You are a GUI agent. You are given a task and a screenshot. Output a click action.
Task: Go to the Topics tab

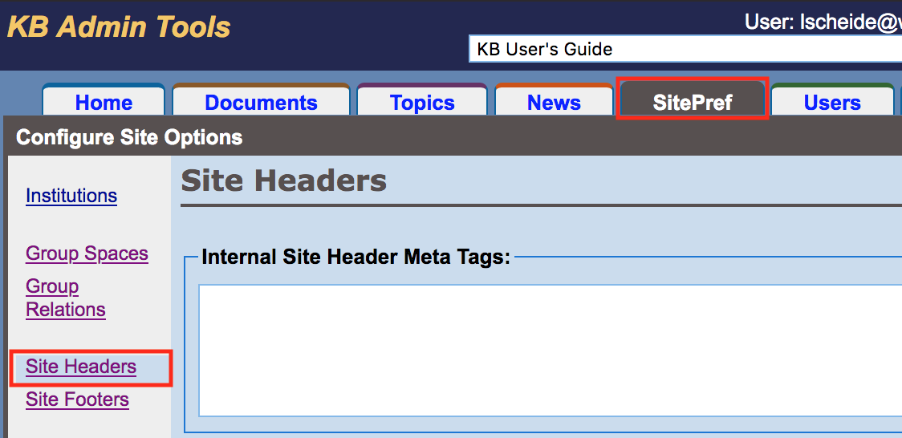422,102
